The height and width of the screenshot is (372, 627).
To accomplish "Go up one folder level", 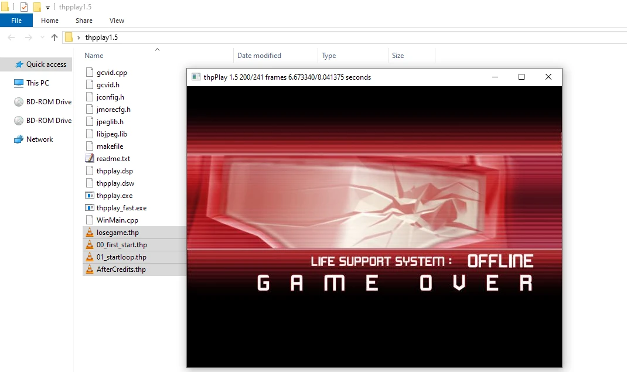I will pos(54,37).
